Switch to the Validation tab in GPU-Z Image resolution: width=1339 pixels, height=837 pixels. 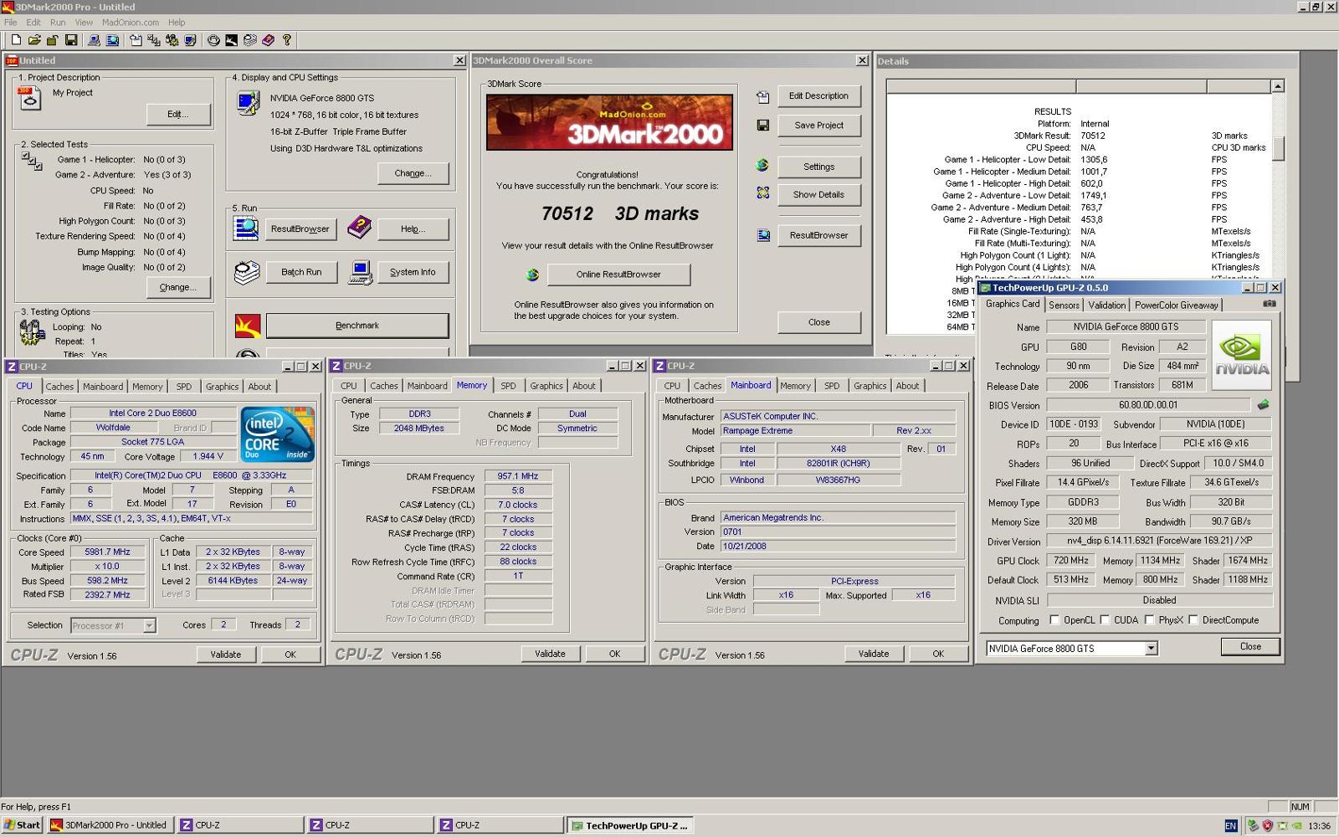pyautogui.click(x=1107, y=305)
